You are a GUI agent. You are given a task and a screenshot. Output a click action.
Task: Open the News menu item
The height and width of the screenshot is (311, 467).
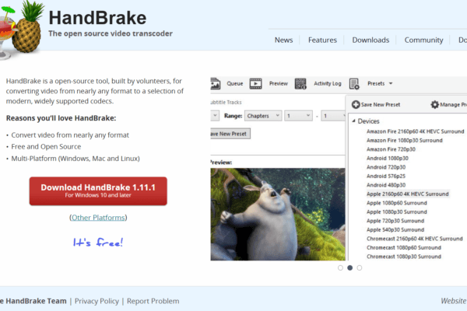coord(283,40)
